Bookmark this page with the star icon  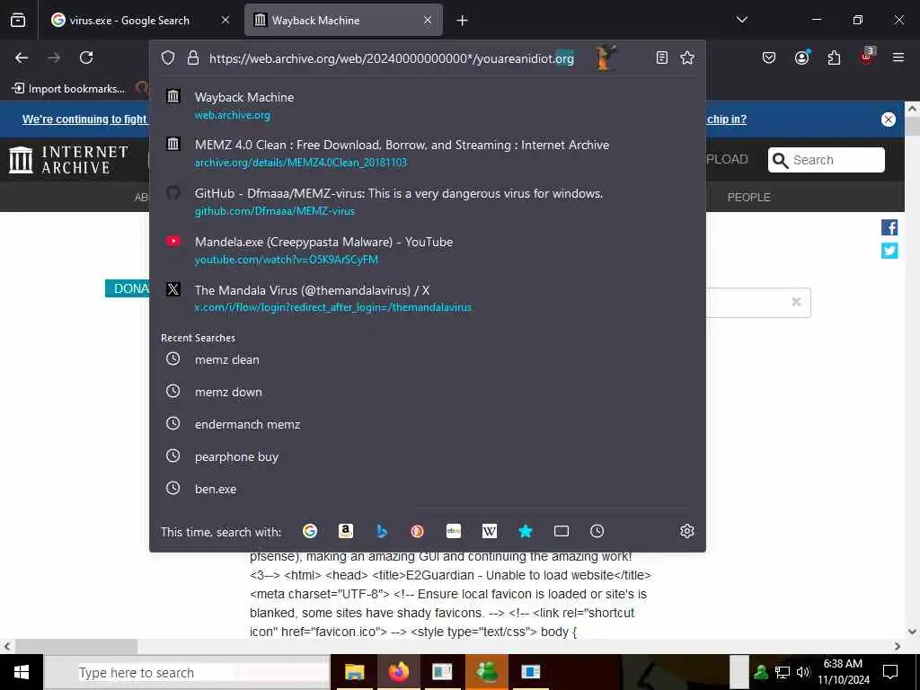point(687,57)
